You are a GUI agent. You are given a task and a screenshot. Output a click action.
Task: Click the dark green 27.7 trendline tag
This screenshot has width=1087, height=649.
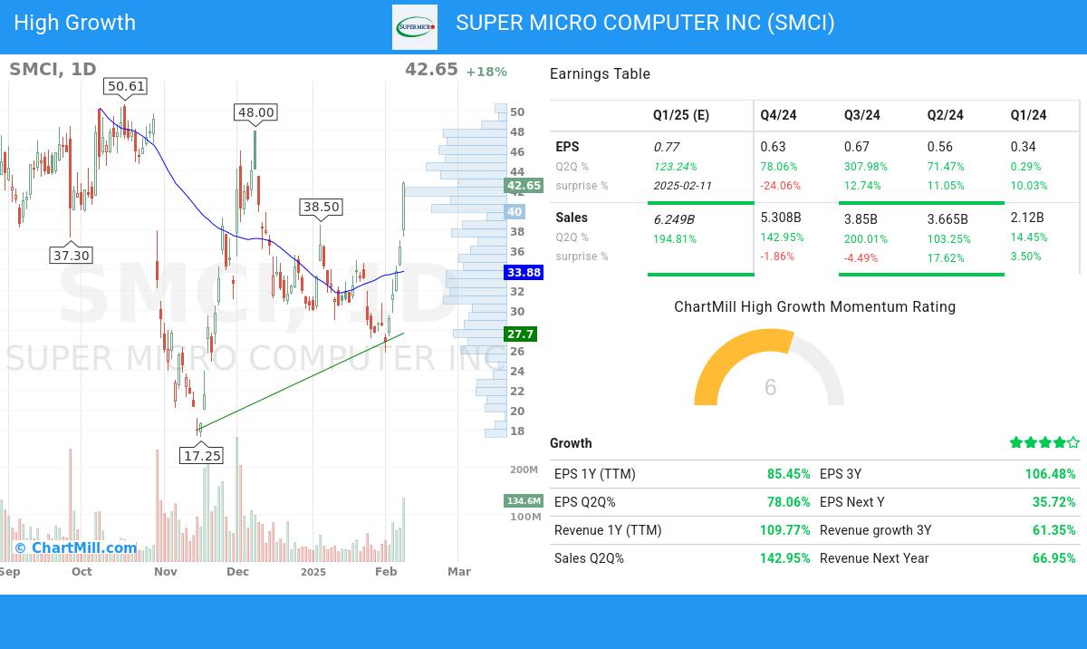coord(521,334)
